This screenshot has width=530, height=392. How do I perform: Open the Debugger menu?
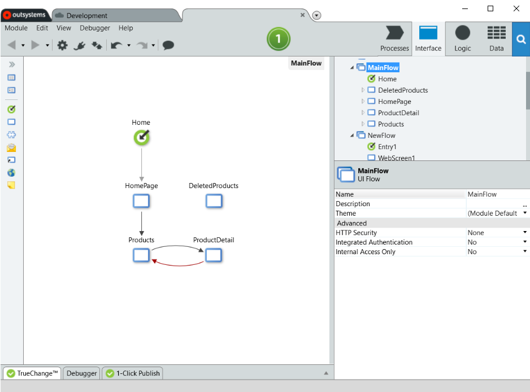point(94,28)
